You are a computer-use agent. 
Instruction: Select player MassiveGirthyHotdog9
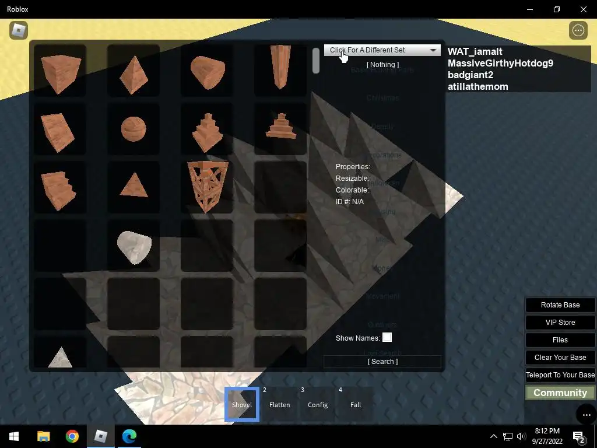tap(500, 63)
